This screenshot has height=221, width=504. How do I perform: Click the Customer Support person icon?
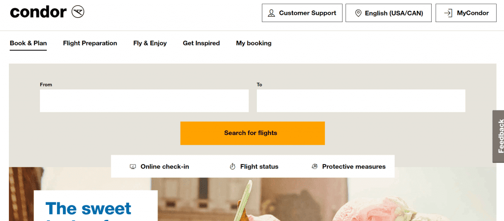coord(271,13)
